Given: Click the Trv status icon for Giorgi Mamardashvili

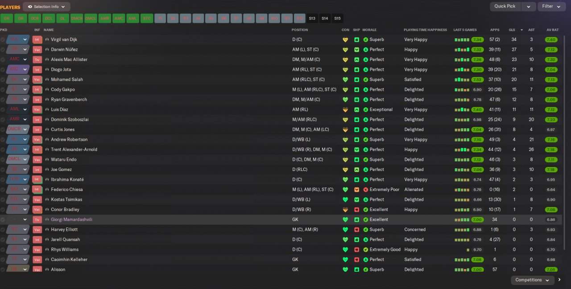Looking at the screenshot, I should (37, 220).
